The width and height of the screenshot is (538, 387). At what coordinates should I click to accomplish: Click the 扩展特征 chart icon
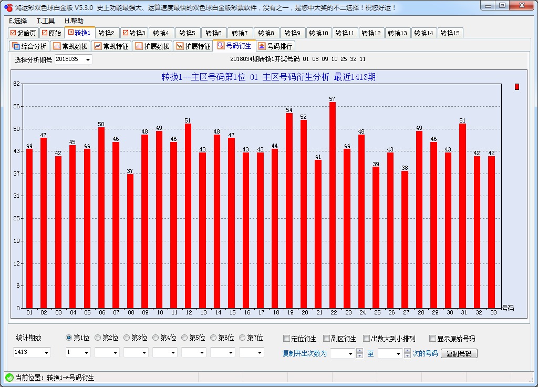(180, 46)
